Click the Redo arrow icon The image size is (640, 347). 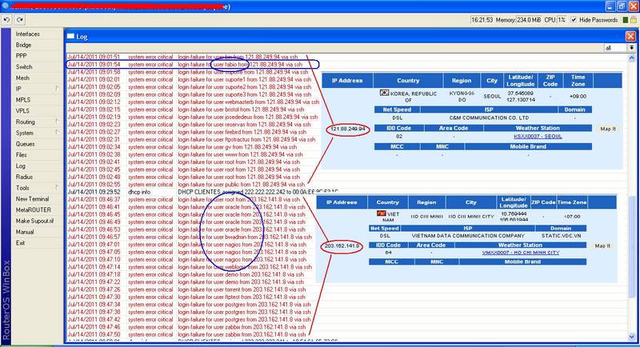click(x=19, y=19)
